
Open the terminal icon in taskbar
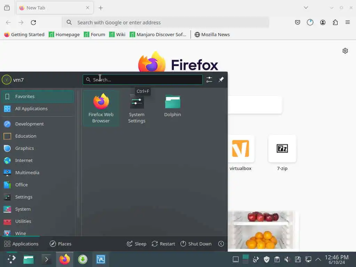tap(47, 259)
